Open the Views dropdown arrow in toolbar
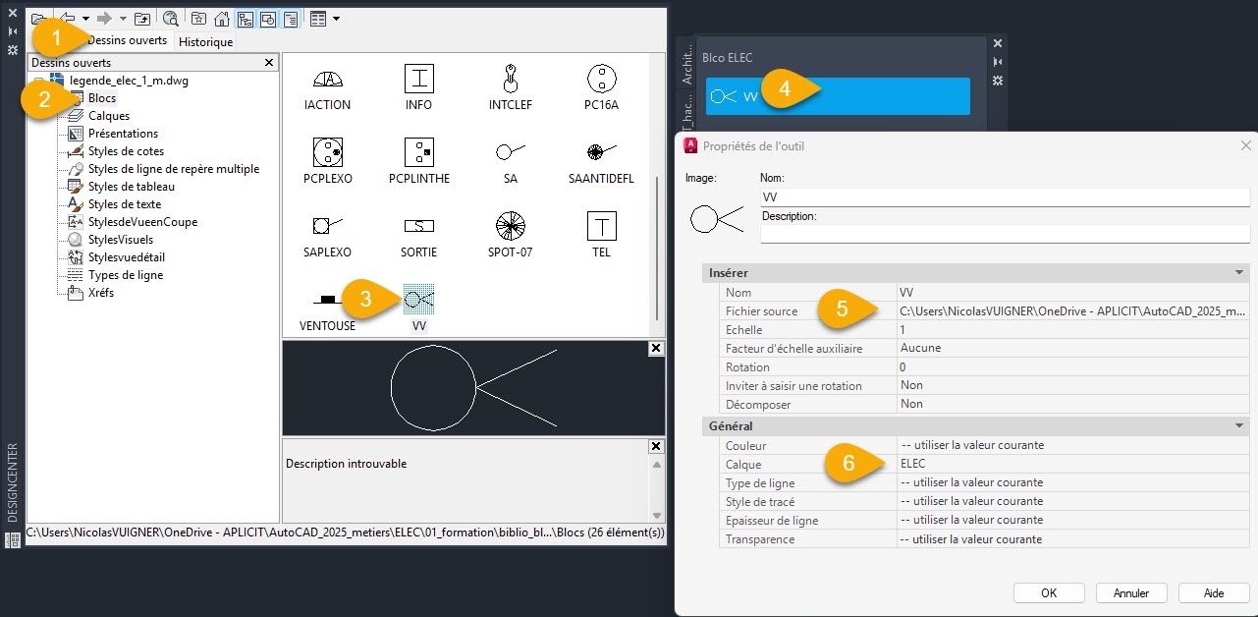Viewport: 1258px width, 617px height. click(337, 18)
